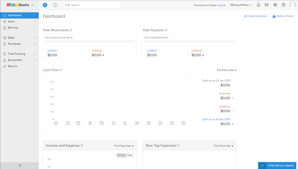Open the recent activity history icon
Image resolution: width=298 pixels, height=169 pixels.
pos(55,5)
